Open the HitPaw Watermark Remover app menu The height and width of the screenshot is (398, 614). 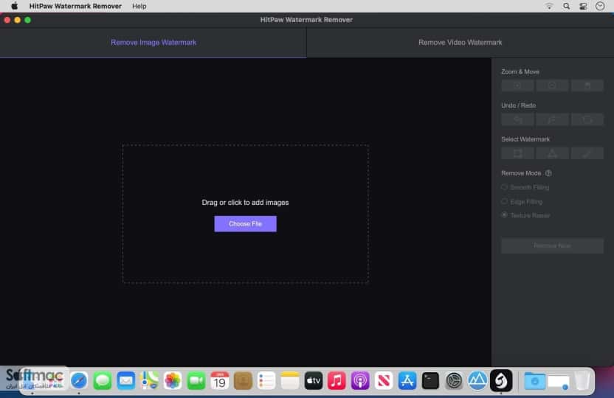(x=75, y=6)
